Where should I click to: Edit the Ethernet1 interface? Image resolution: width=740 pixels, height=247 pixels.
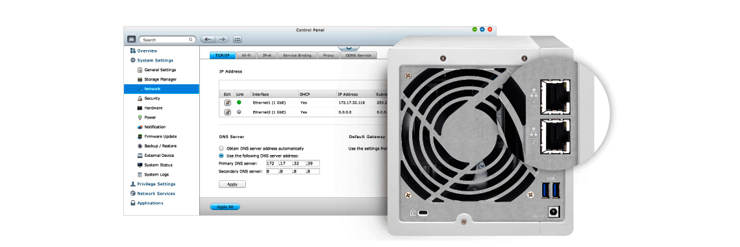click(227, 102)
